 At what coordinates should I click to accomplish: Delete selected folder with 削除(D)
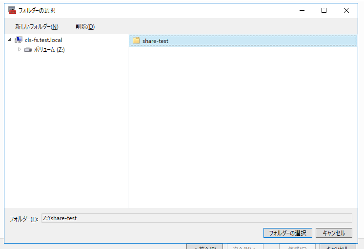pos(85,27)
